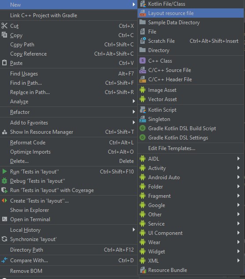
Task: Open Edit File Templates...
Action: [x=190, y=148]
